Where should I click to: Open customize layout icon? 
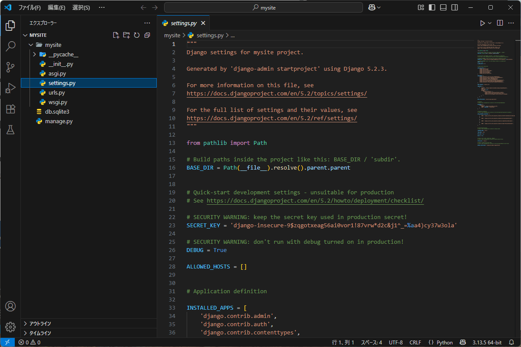click(x=421, y=7)
